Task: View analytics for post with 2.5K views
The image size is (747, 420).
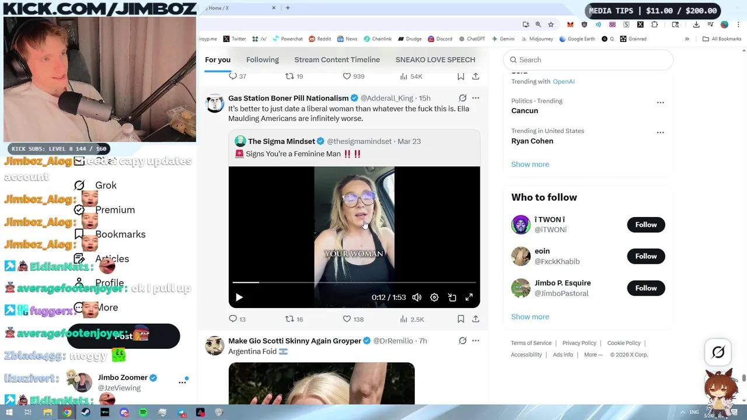Action: [411, 319]
